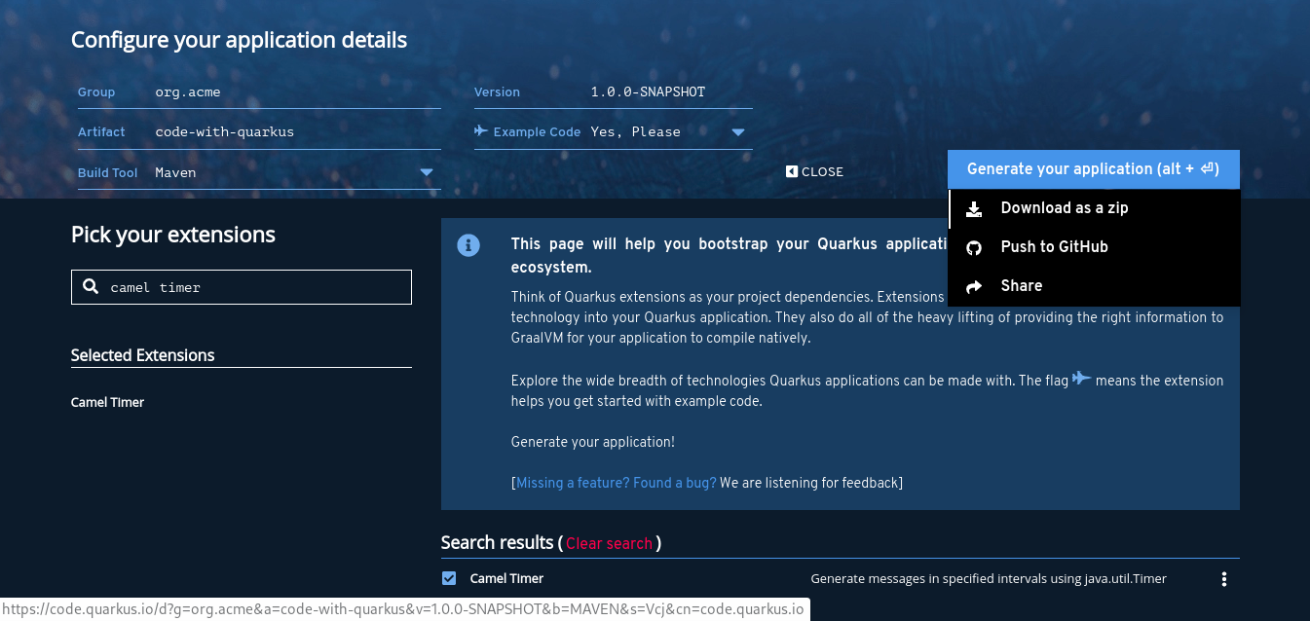Click the extensions search field with camel timer

[x=242, y=287]
